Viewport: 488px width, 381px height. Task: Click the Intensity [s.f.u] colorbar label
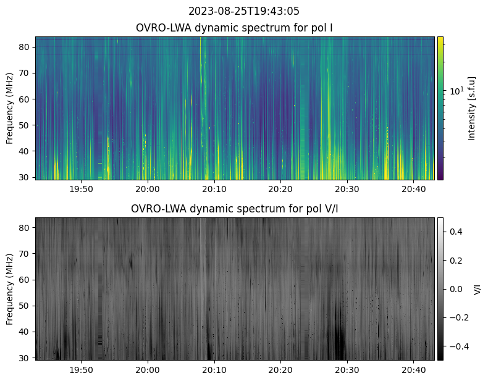[x=472, y=108]
